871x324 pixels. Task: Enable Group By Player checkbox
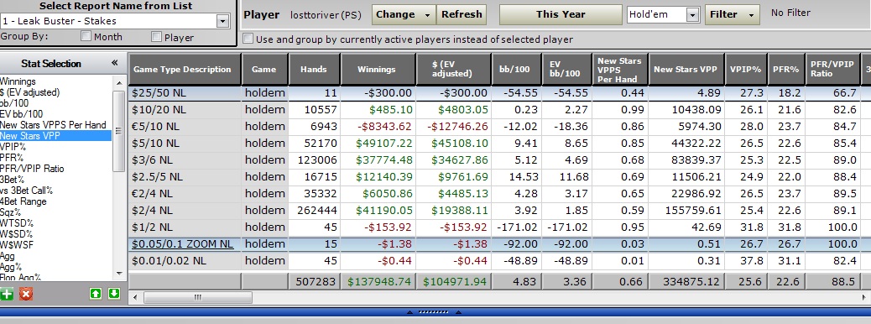click(157, 37)
